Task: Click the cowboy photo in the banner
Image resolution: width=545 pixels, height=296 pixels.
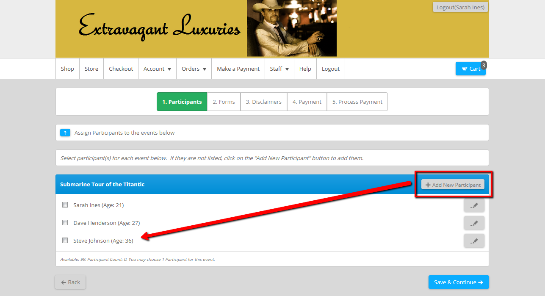Action: click(x=292, y=28)
